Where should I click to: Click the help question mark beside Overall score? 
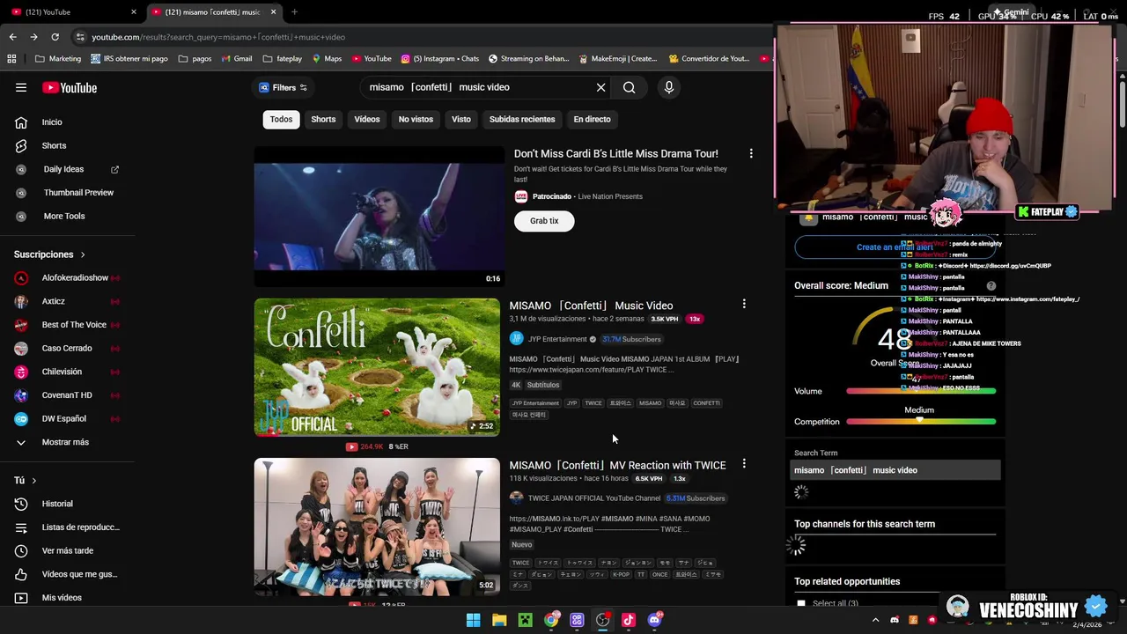pyautogui.click(x=991, y=286)
